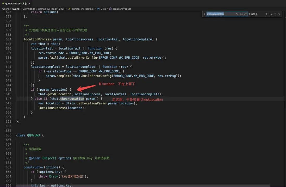The image size is (286, 187).
Task: Open the luyang breadcrumb dropdown
Action: (x=16, y=9)
